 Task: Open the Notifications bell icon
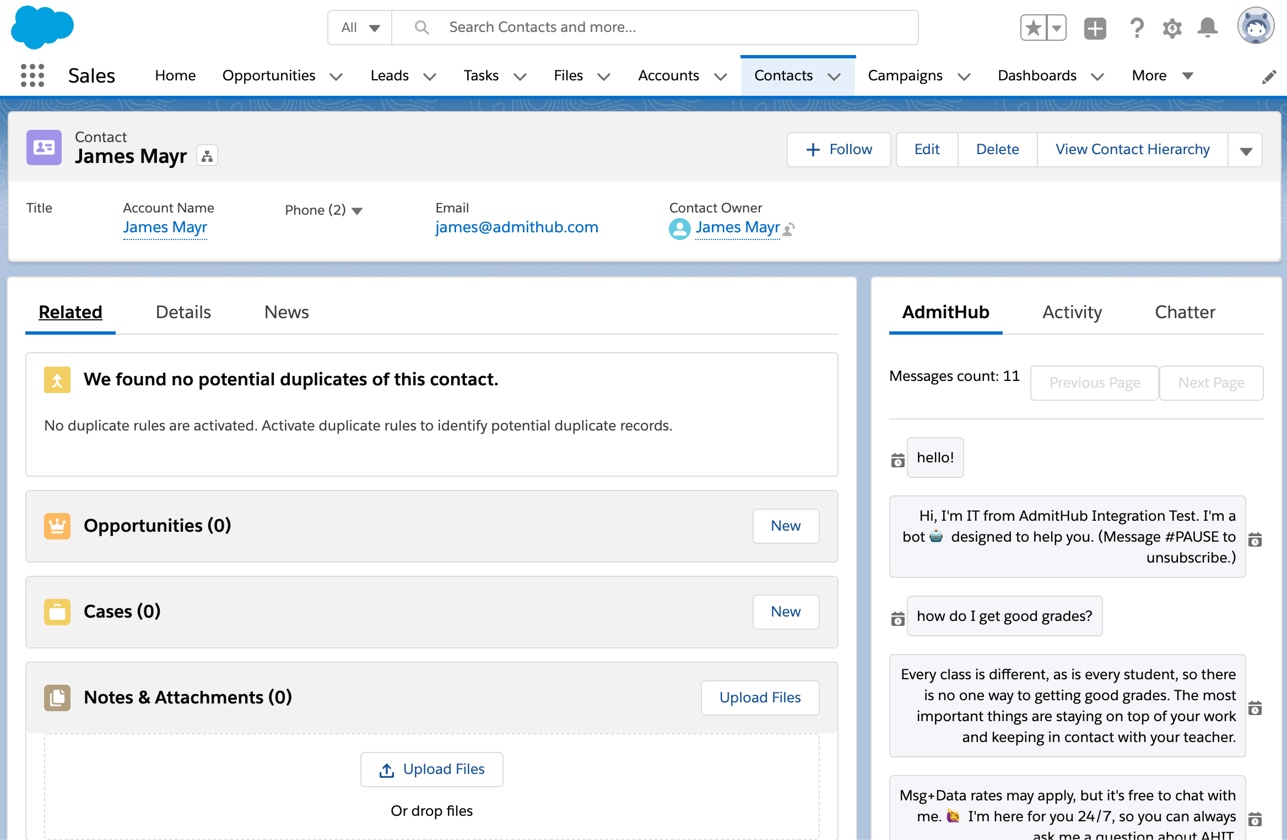tap(1208, 28)
